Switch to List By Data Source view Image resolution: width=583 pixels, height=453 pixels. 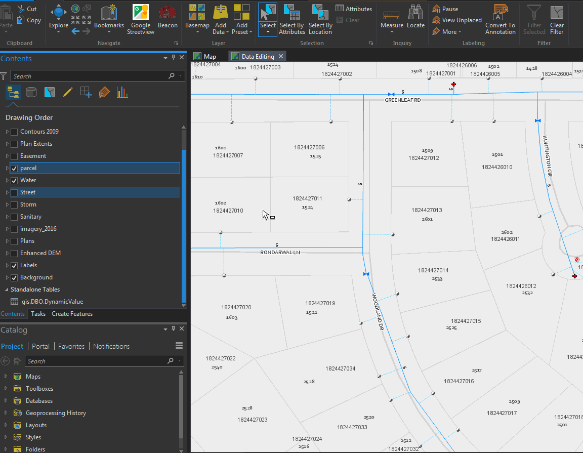pyautogui.click(x=31, y=92)
